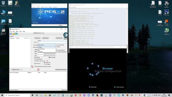Open Cheat Engine File menu

point(11,31)
